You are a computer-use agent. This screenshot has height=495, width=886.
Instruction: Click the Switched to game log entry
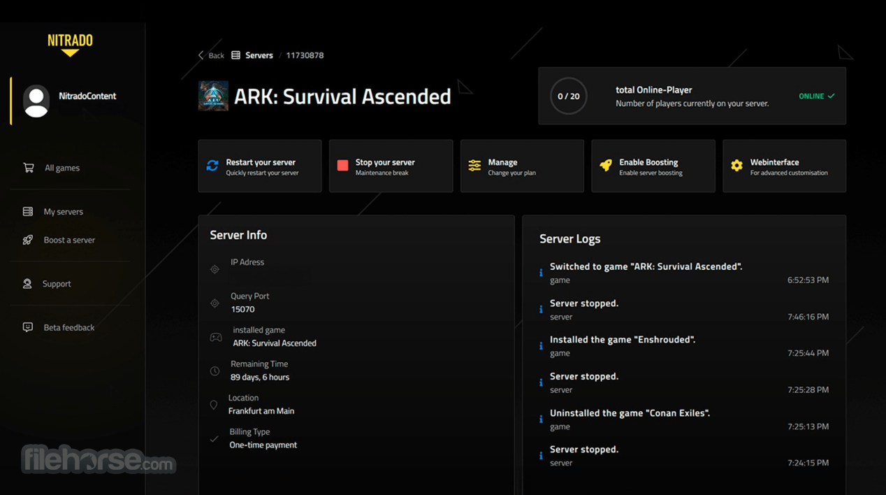click(x=684, y=273)
